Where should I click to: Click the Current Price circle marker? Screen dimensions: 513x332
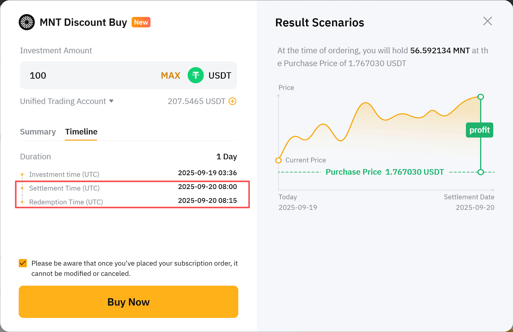pos(279,160)
